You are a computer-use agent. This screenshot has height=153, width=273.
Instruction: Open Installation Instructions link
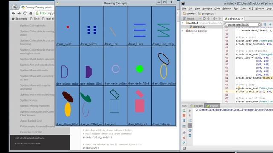pyautogui.click(x=29, y=138)
